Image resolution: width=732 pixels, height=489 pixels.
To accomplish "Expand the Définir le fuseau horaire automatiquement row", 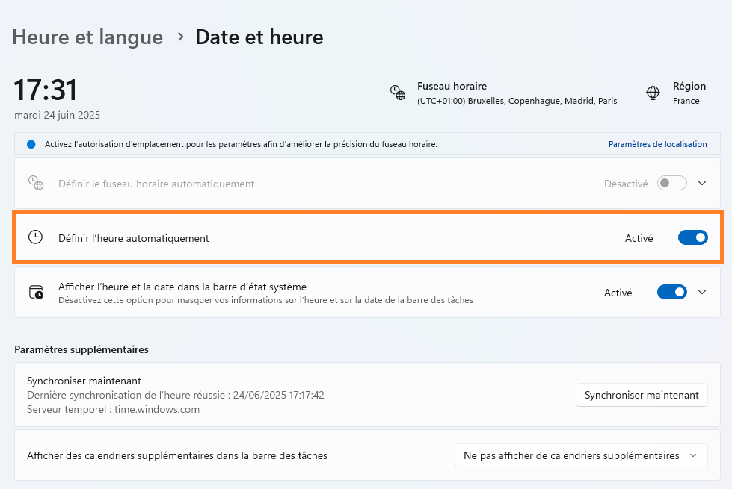I will pos(702,183).
